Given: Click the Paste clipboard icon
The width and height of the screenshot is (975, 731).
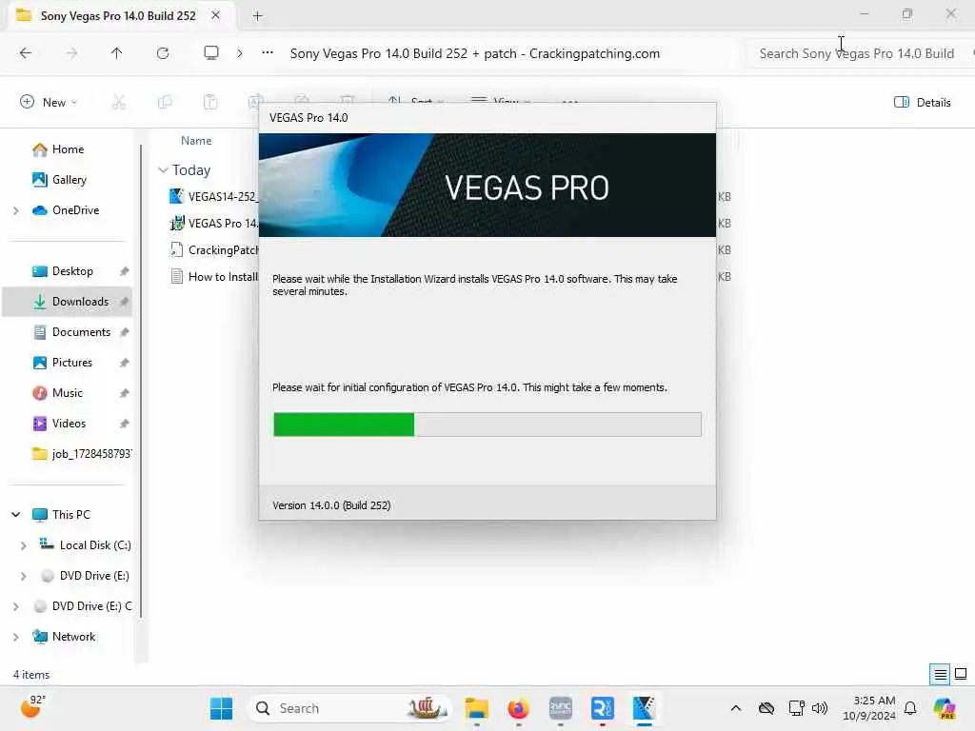Looking at the screenshot, I should click(x=210, y=102).
